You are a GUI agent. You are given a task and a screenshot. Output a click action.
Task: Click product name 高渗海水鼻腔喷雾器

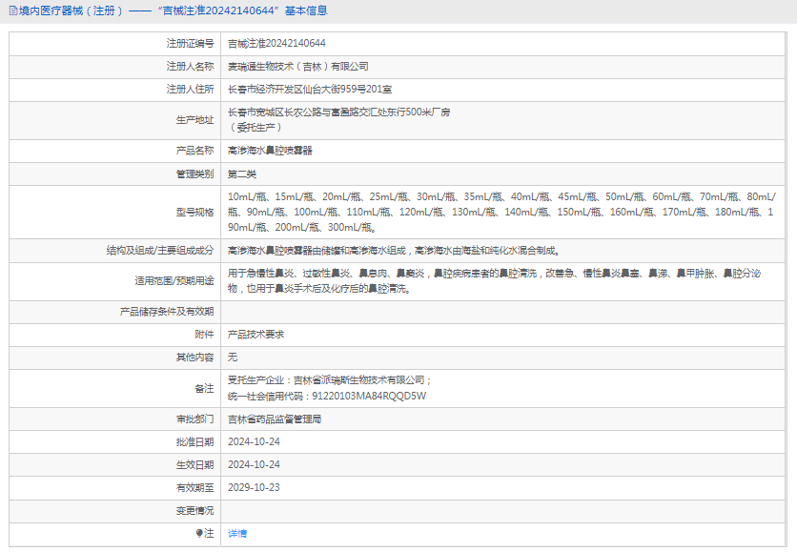pyautogui.click(x=270, y=151)
